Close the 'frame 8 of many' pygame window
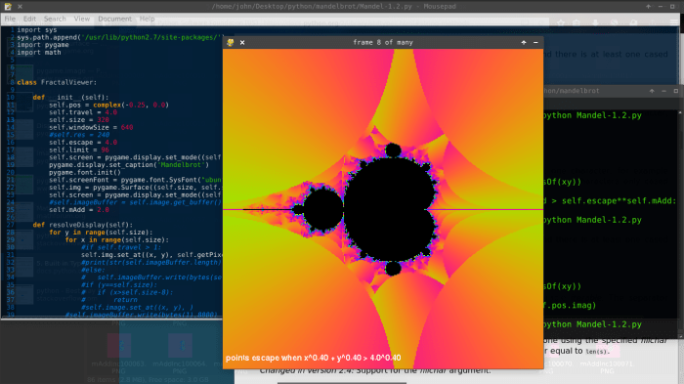The height and width of the screenshot is (384, 684). click(x=242, y=42)
